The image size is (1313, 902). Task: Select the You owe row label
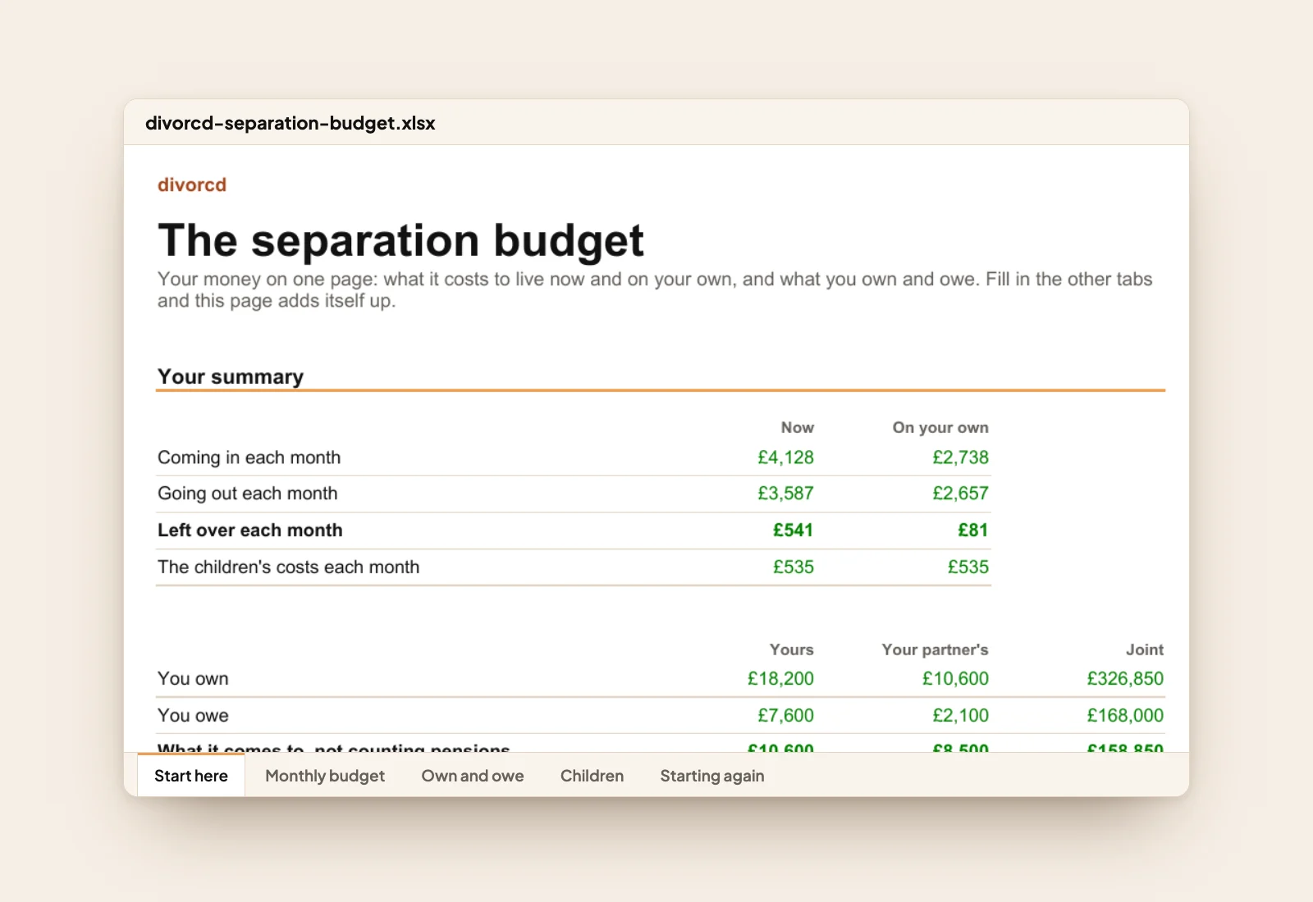pos(194,716)
